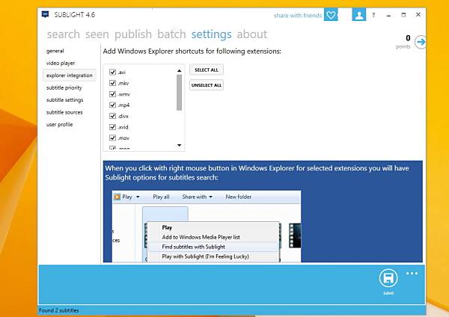
Task: Open the user account icon
Action: click(x=358, y=15)
